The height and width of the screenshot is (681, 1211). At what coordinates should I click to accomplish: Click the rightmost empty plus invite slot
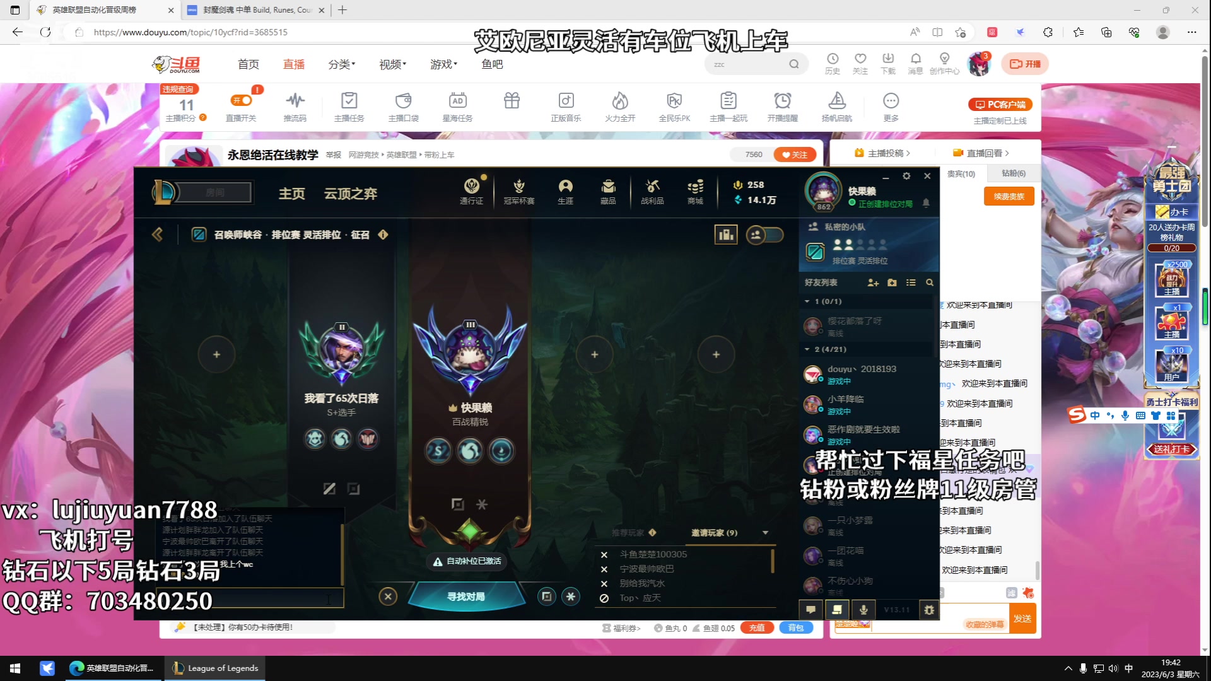pyautogui.click(x=716, y=354)
